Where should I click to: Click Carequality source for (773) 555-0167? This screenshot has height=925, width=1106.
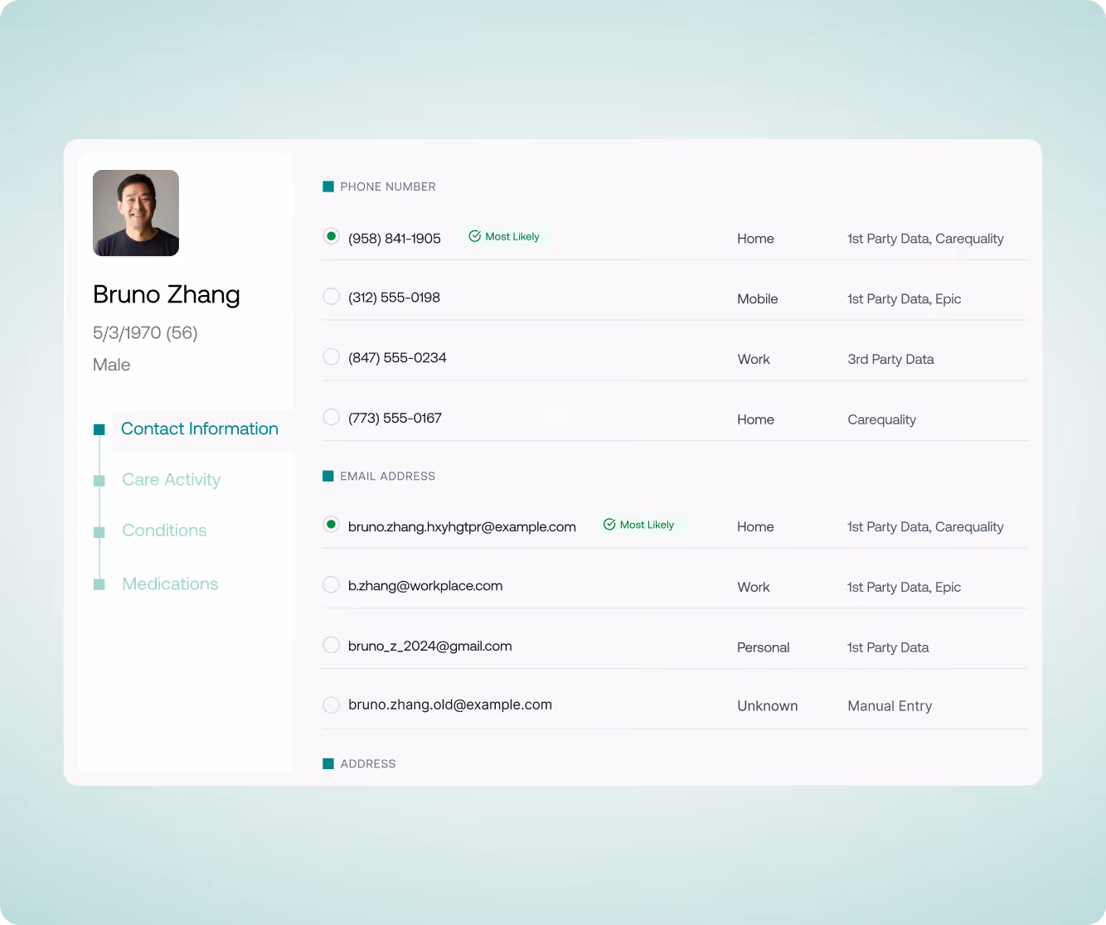[x=881, y=420]
